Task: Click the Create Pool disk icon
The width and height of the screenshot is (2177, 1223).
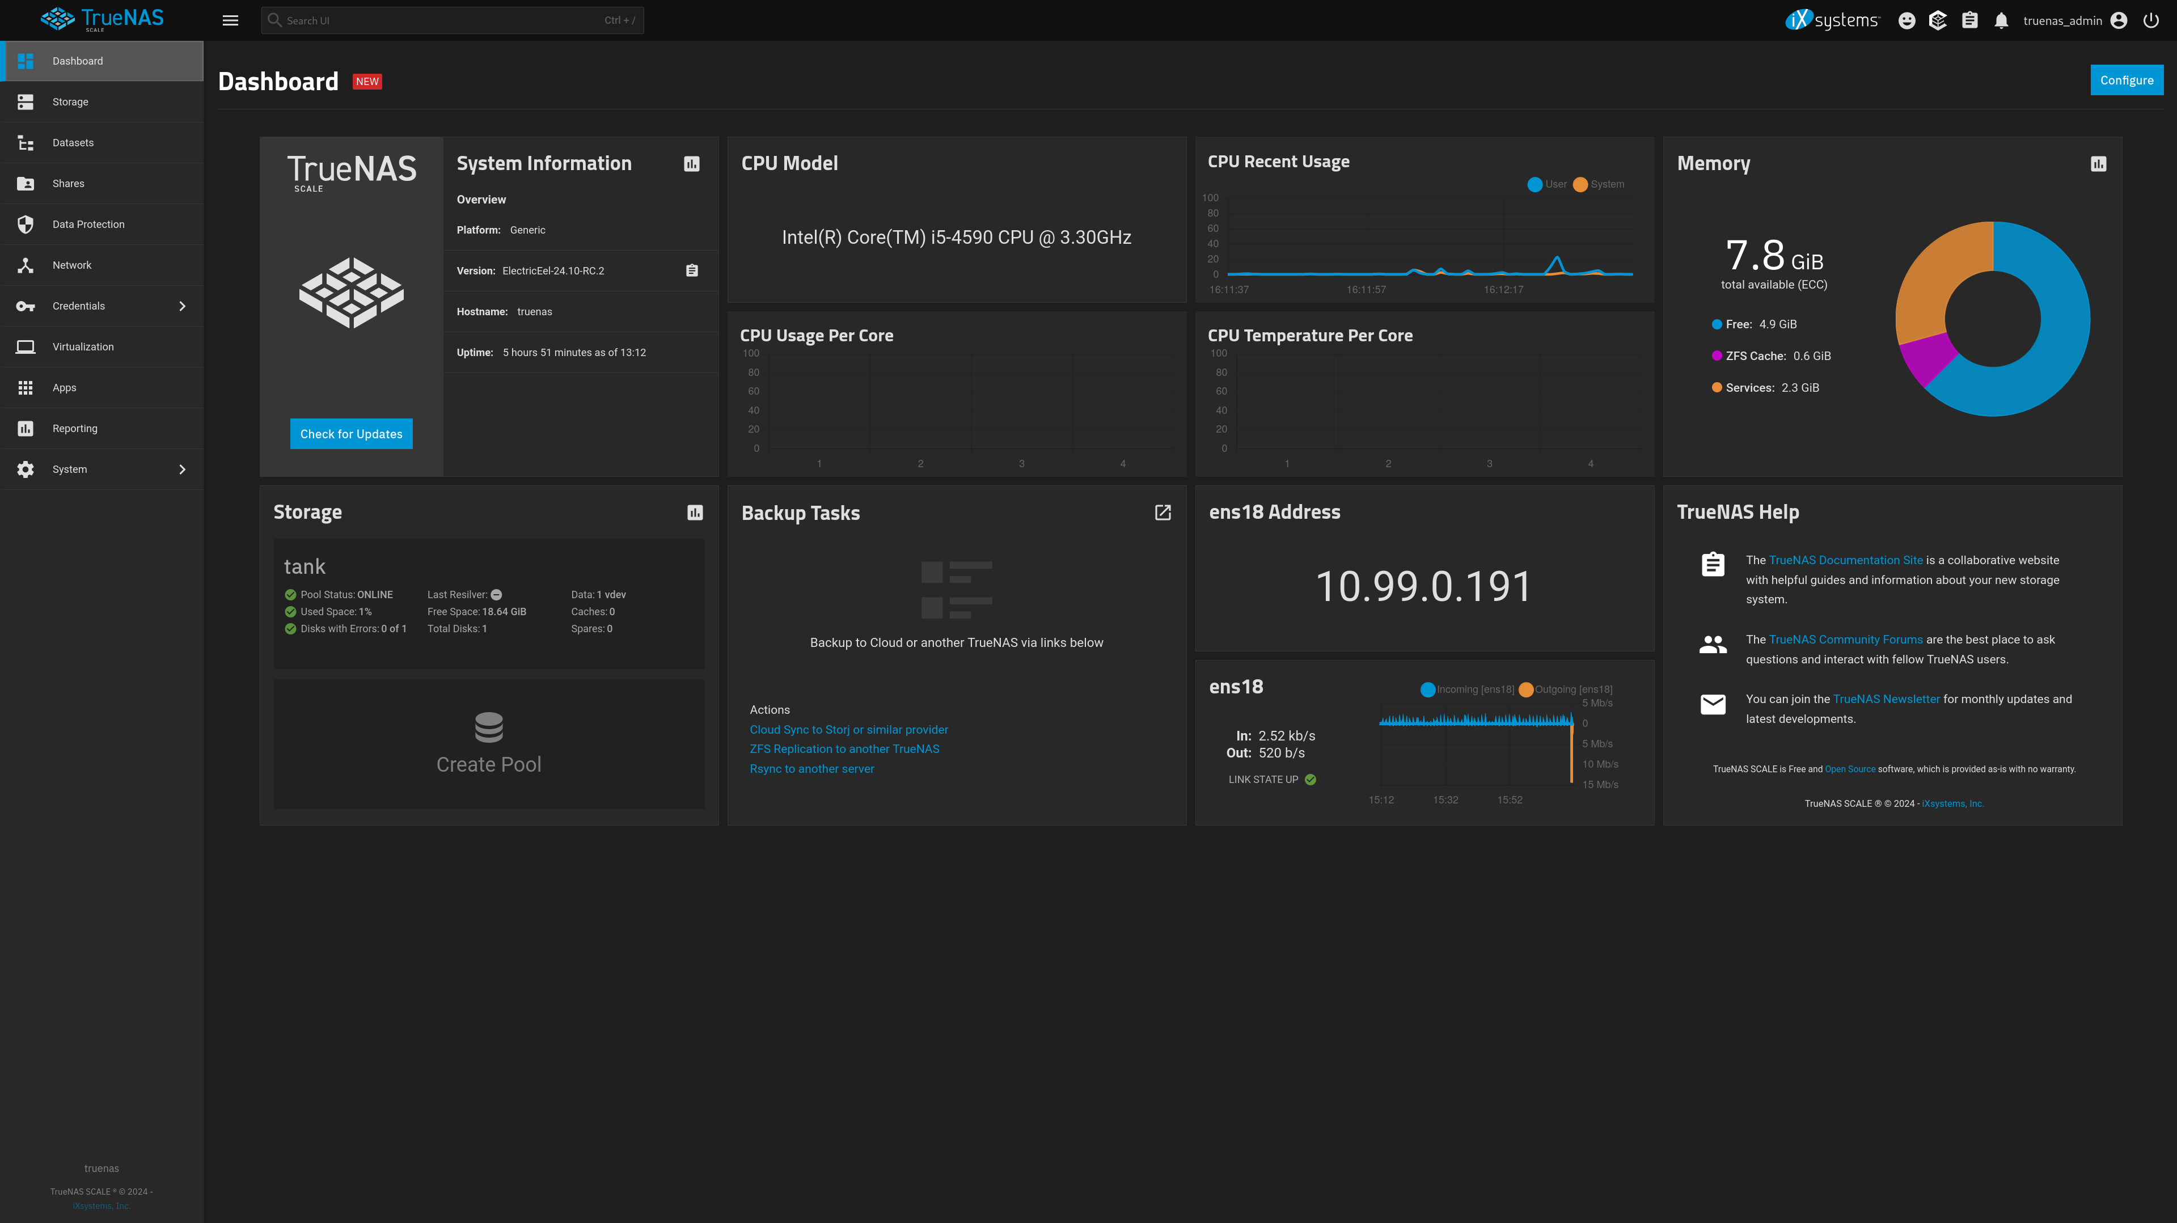Action: tap(488, 727)
